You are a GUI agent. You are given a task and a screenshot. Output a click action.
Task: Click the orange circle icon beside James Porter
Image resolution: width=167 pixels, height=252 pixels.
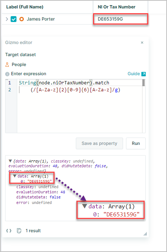click(x=22, y=19)
